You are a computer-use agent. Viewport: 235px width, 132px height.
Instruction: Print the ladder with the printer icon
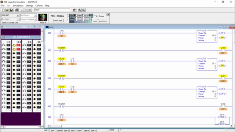click(17, 10)
